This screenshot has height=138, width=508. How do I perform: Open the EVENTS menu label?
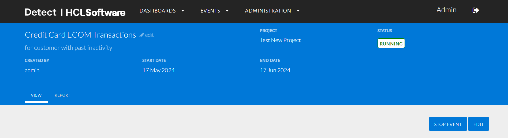tap(210, 11)
